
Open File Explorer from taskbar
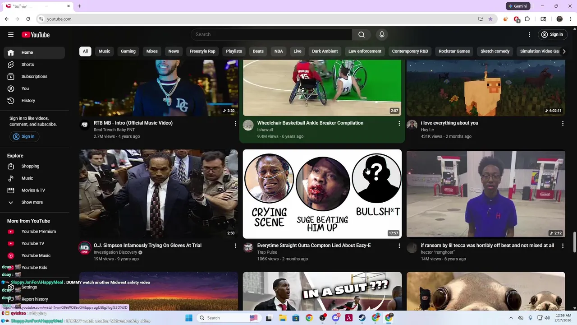click(283, 318)
